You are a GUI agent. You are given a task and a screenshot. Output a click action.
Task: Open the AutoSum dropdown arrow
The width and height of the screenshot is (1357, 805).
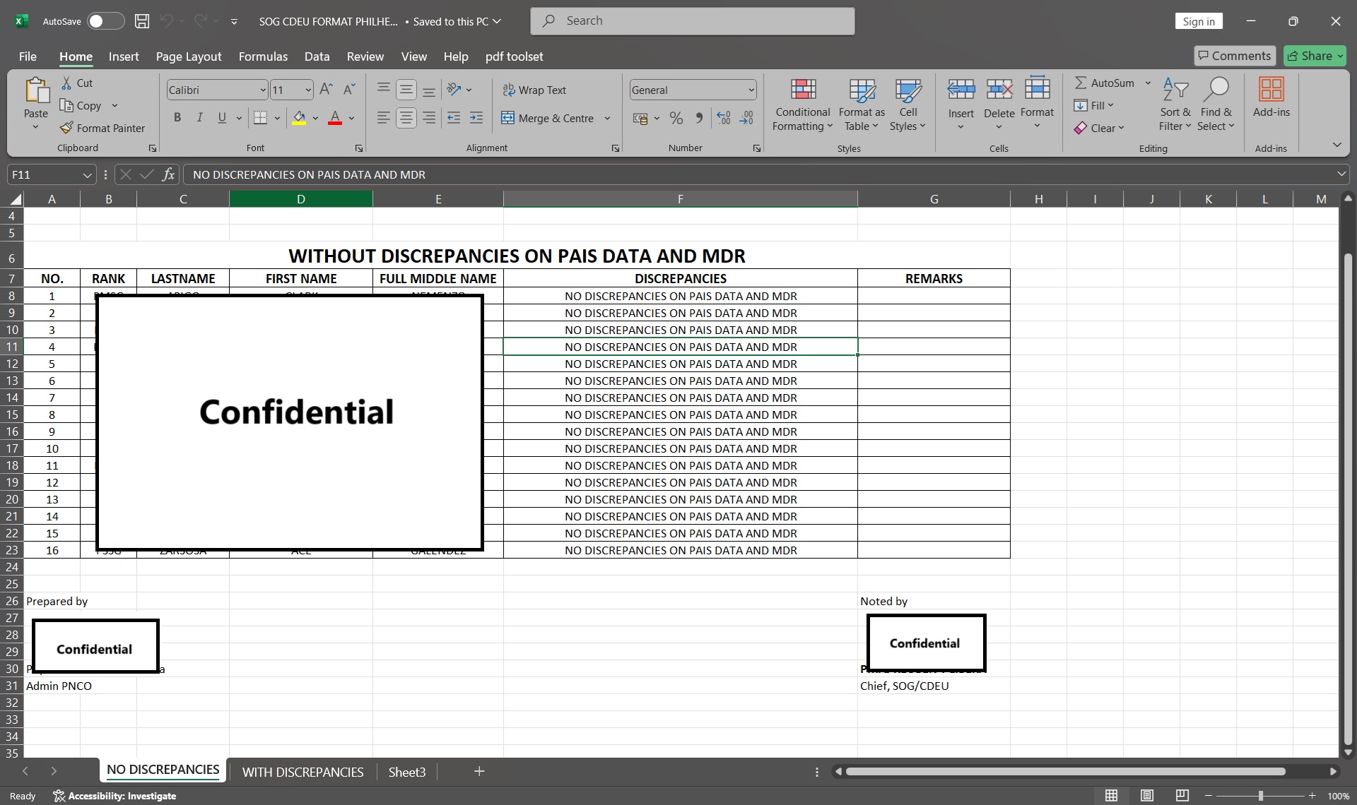(x=1148, y=83)
